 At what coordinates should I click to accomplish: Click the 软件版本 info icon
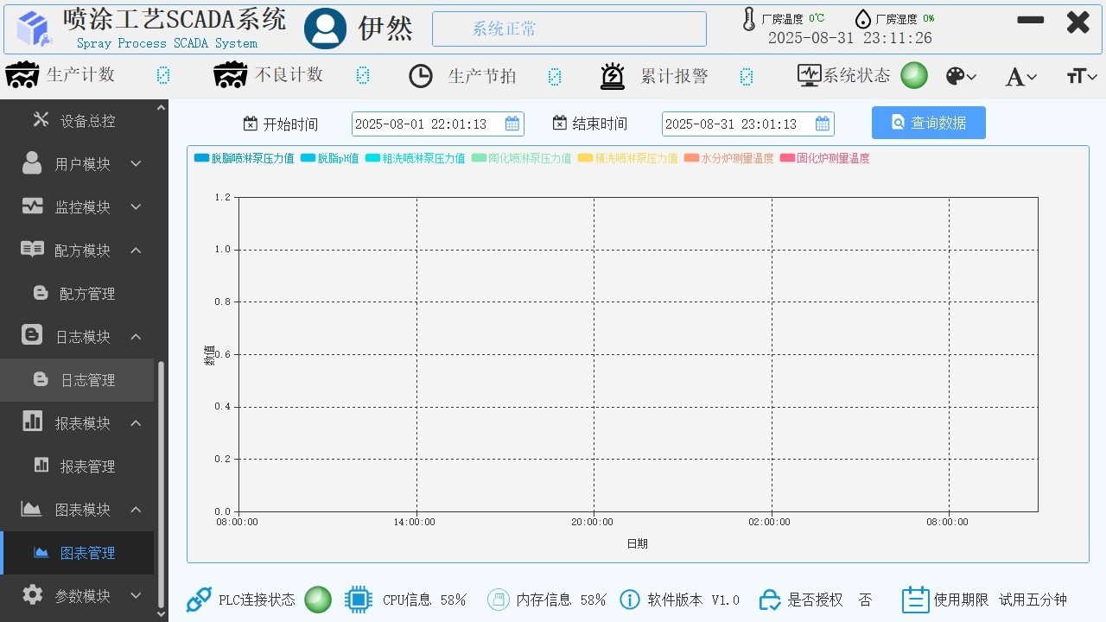(x=630, y=600)
